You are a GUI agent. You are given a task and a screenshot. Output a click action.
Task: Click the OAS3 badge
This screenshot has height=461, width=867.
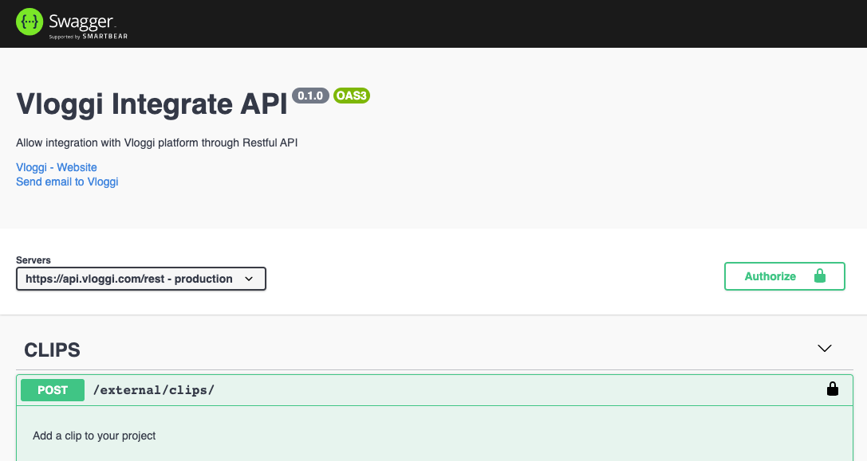click(x=352, y=96)
